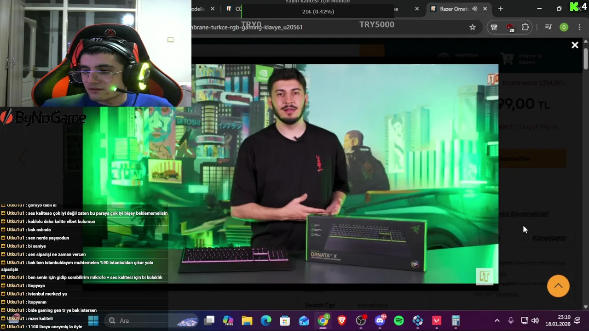Viewport: 589px width, 331px height.
Task: Open the volume tray icon
Action: tap(535, 320)
